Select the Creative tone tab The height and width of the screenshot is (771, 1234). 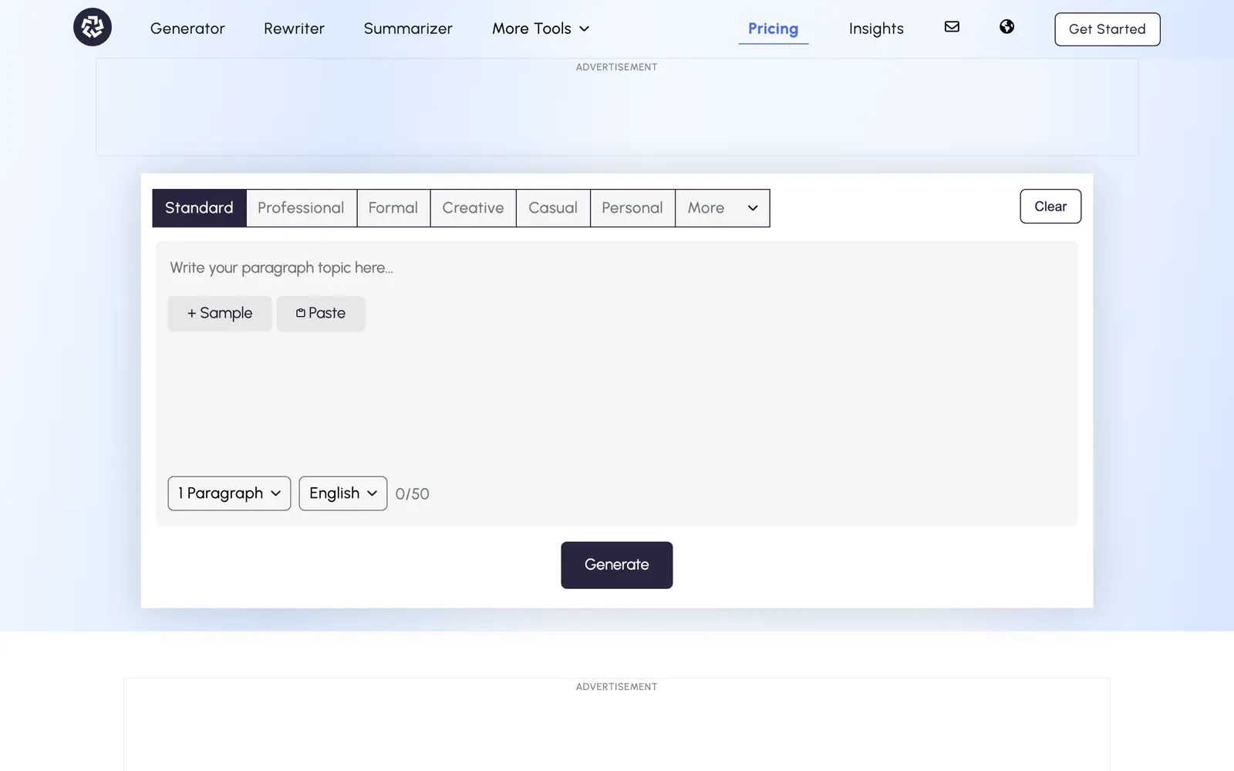tap(473, 208)
